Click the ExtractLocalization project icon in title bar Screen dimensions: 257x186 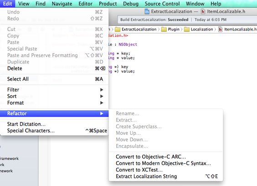147,11
